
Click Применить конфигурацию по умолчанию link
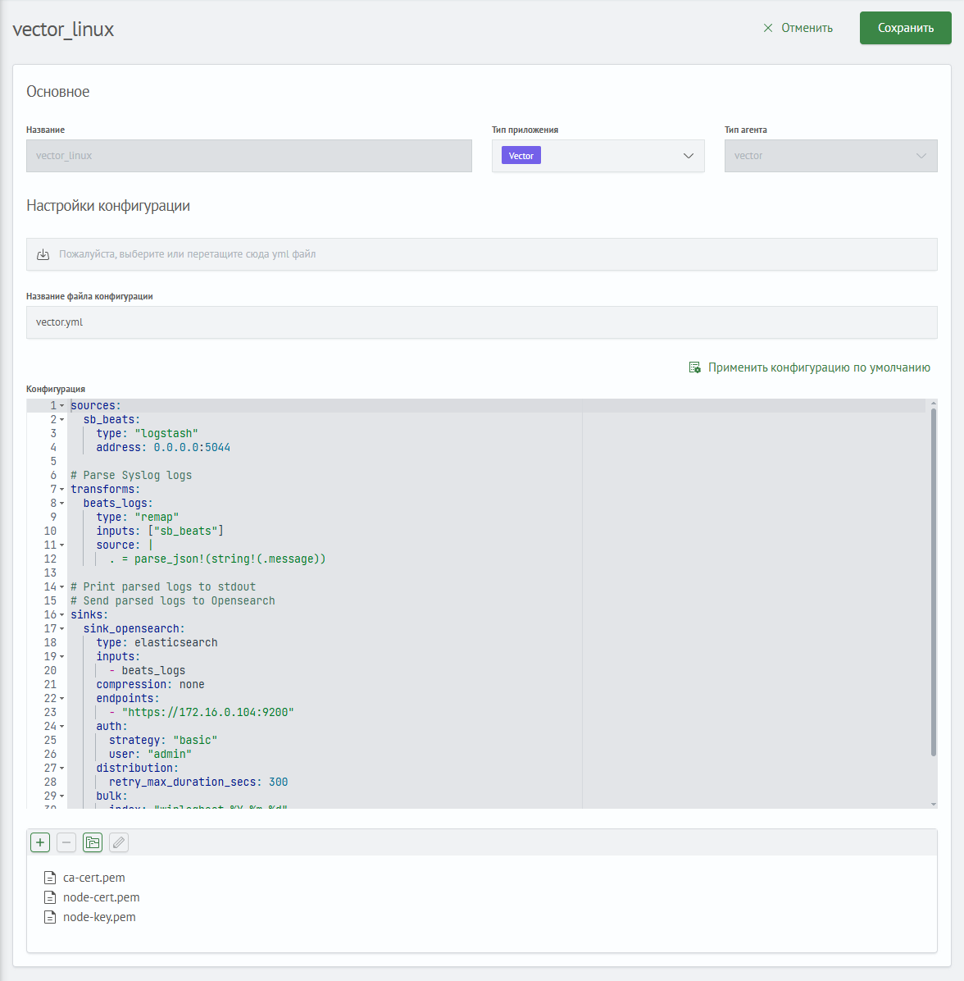819,367
